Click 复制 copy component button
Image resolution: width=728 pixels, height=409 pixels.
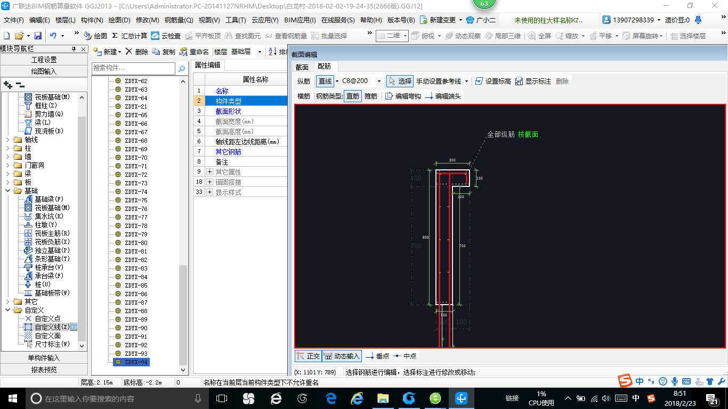pyautogui.click(x=164, y=52)
